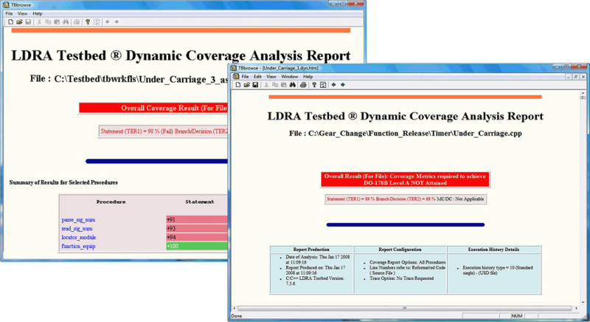Screen dimensions: 590x322
Task: Click the Copy icon in back window toolbar
Action: click(x=48, y=22)
